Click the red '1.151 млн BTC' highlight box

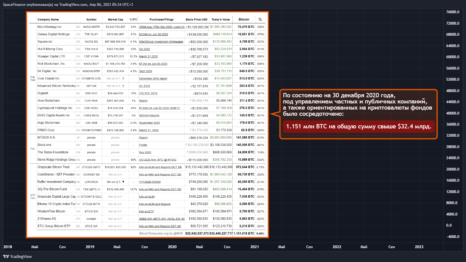click(359, 127)
